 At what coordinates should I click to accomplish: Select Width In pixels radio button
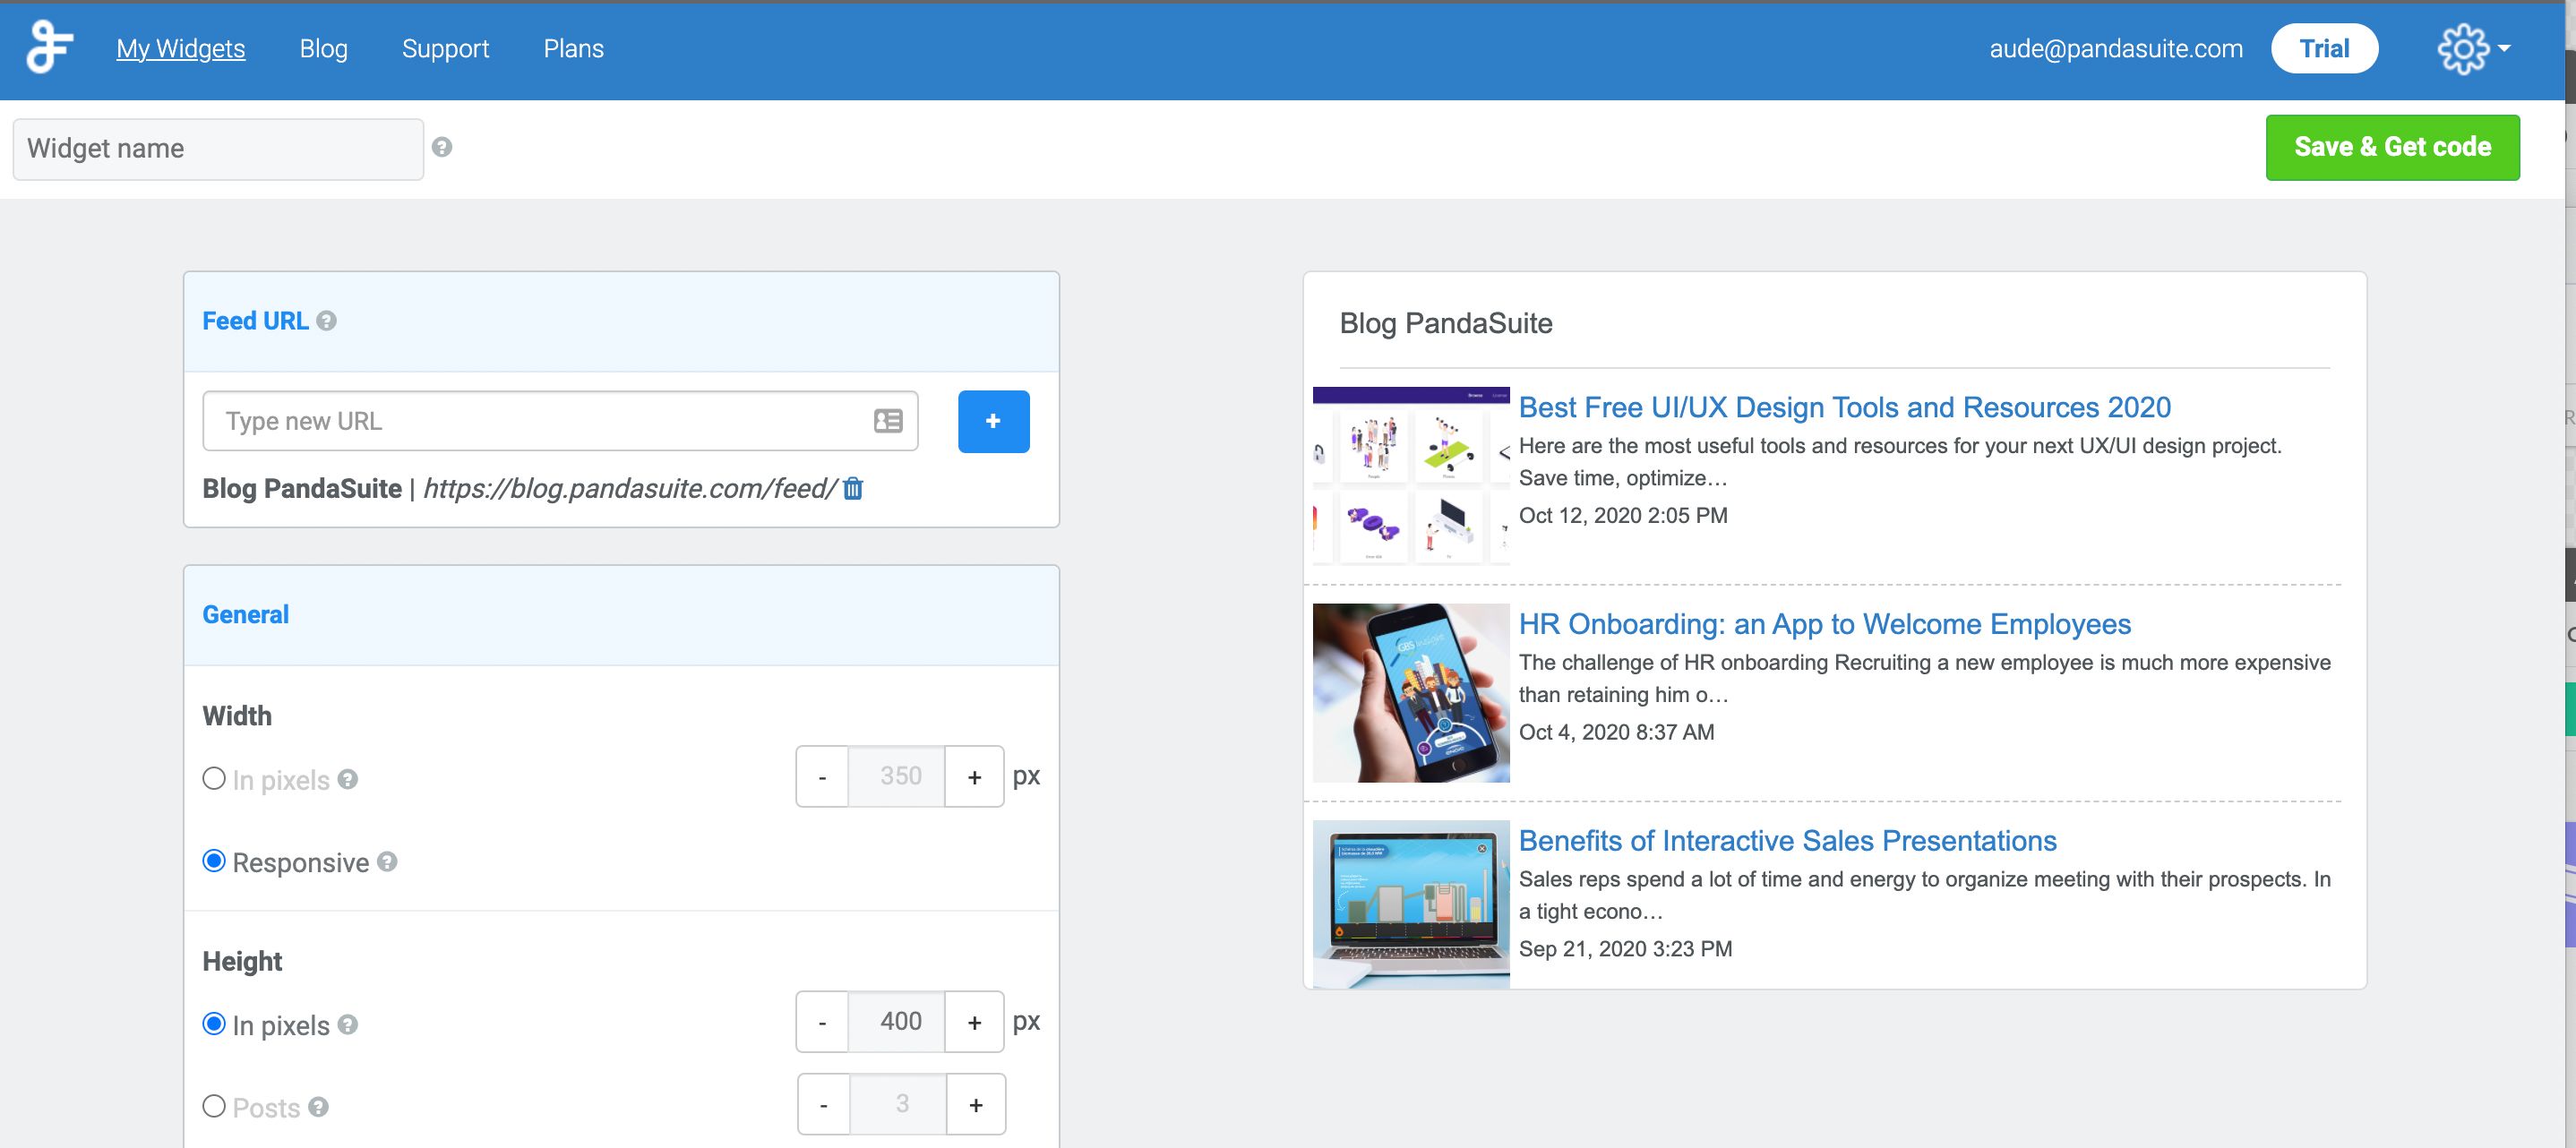pyautogui.click(x=214, y=778)
